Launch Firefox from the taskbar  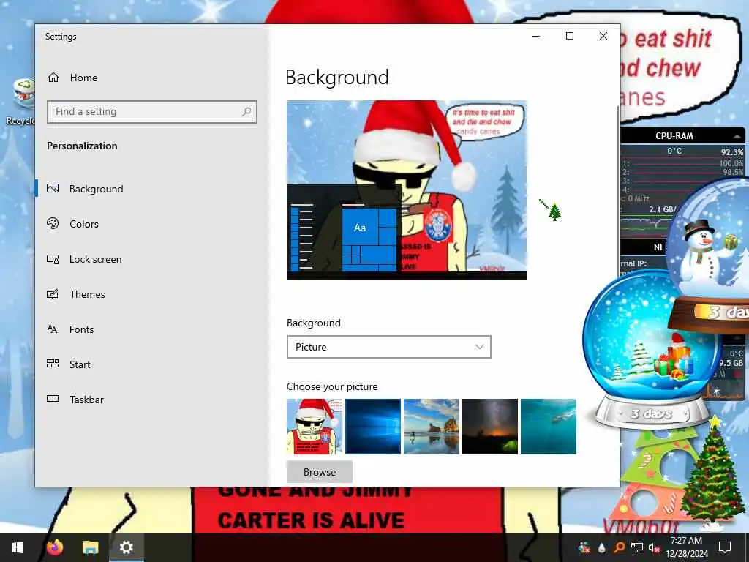[54, 547]
